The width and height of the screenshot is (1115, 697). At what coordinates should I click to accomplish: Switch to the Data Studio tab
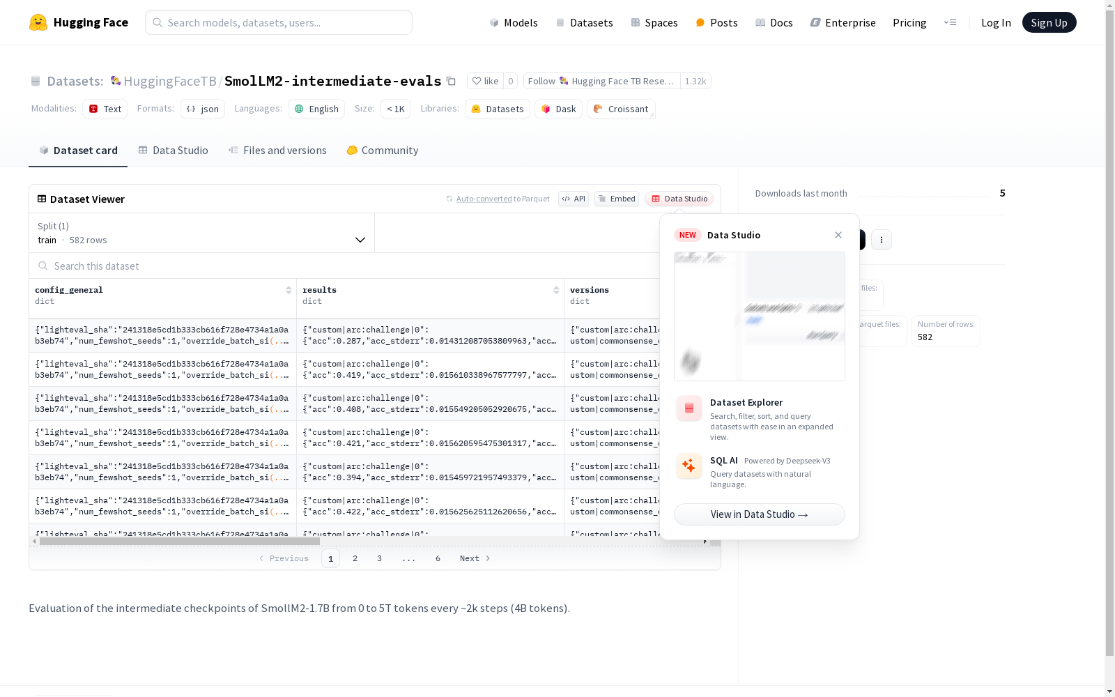pos(174,151)
